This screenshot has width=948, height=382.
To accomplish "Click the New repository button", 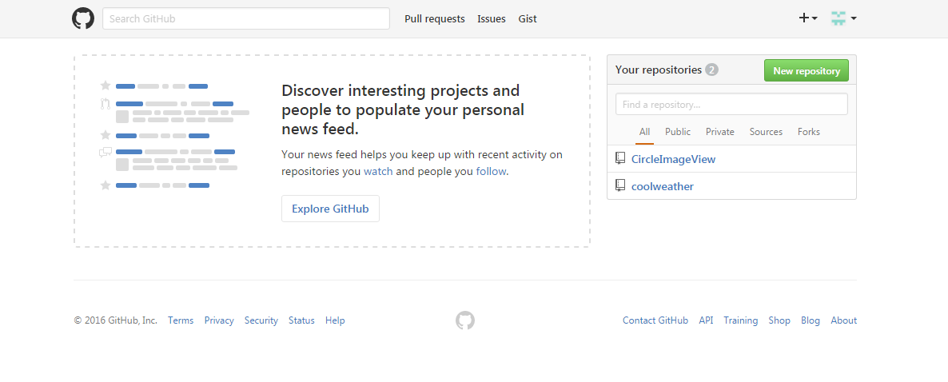I will coord(807,70).
